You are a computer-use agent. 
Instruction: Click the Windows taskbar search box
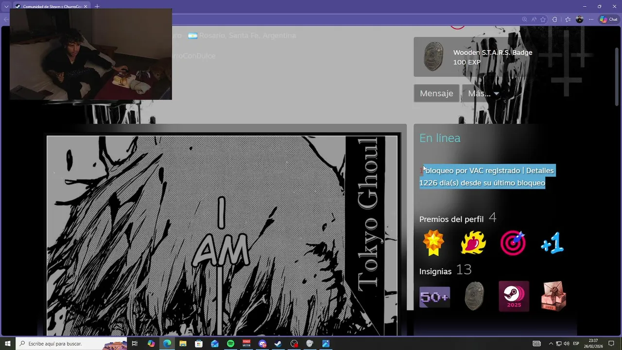coord(71,344)
